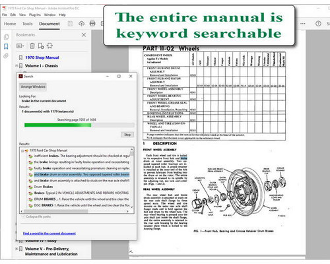Toggle the Collapse file paths checkbox

tap(23, 216)
